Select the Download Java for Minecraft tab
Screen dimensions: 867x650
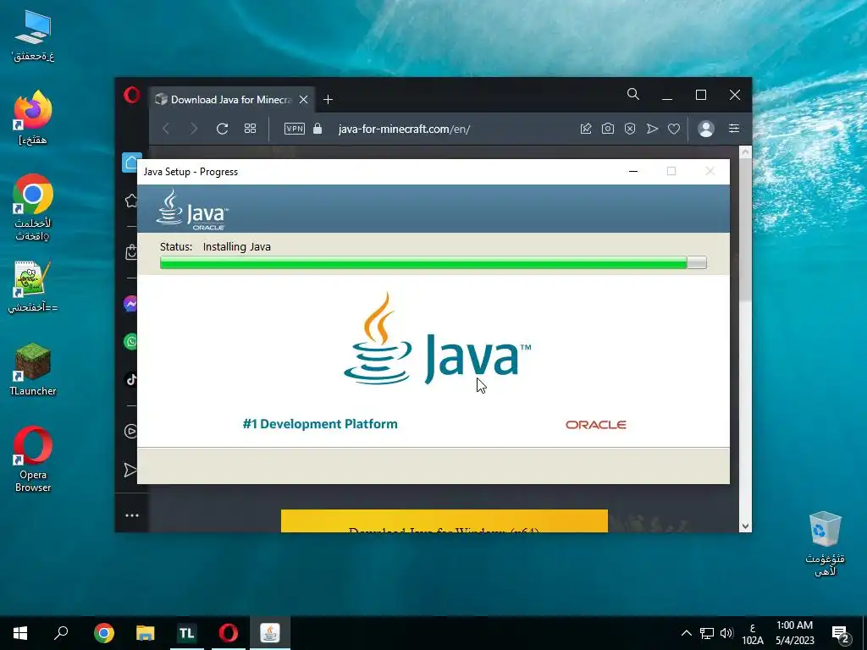click(232, 100)
